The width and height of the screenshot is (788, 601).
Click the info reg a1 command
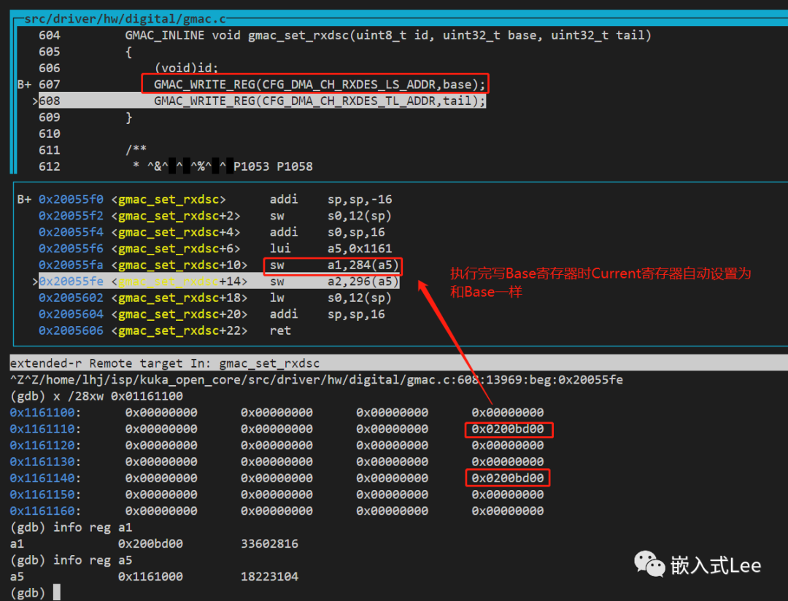click(x=93, y=527)
